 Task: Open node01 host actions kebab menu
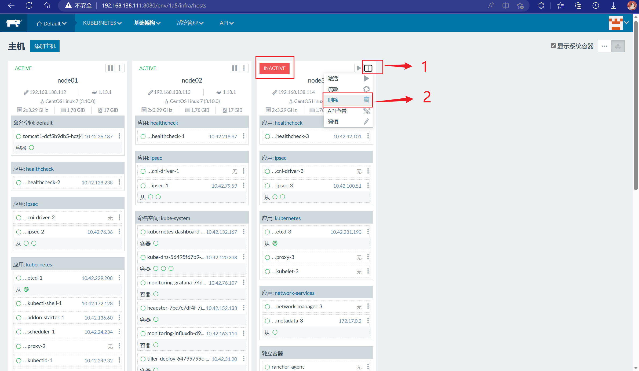click(120, 68)
